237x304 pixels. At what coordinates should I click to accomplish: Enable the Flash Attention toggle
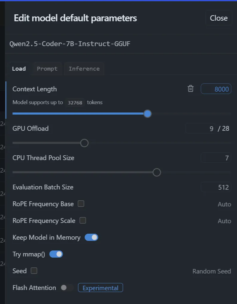click(67, 288)
